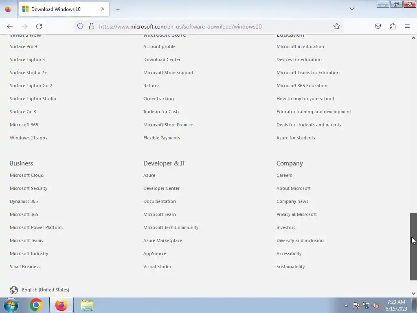Click the Show desktop strip on taskbar

414,305
